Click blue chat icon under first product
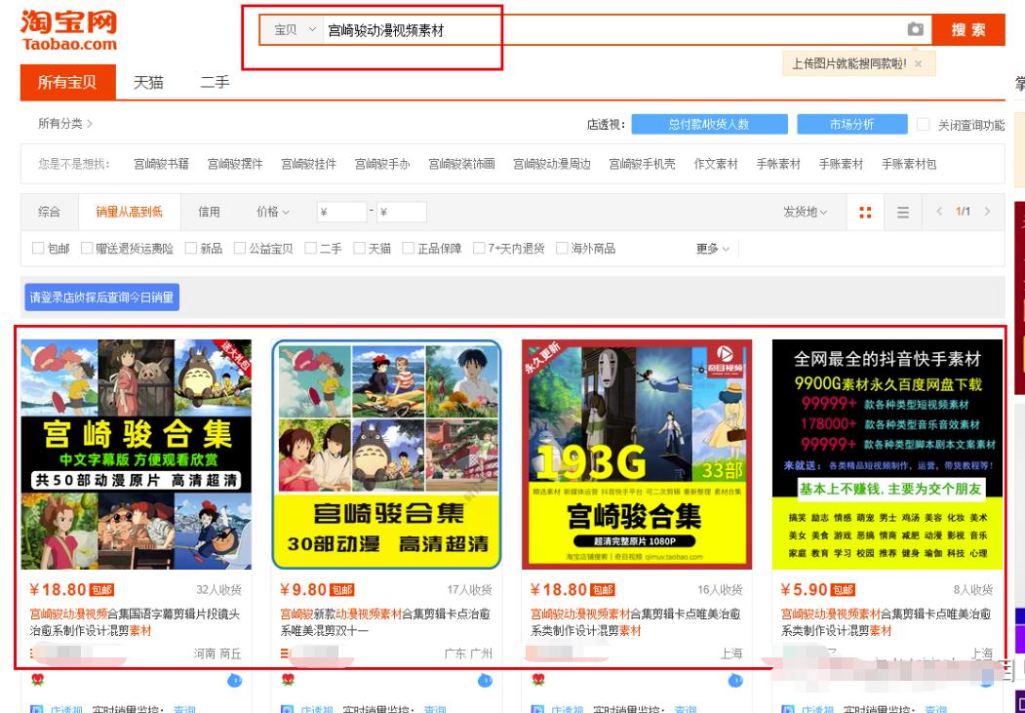Viewport: 1025px width, 713px height. click(x=235, y=680)
